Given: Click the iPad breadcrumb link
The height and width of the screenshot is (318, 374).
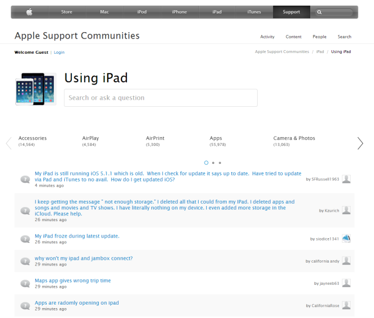Looking at the screenshot, I should [x=320, y=52].
